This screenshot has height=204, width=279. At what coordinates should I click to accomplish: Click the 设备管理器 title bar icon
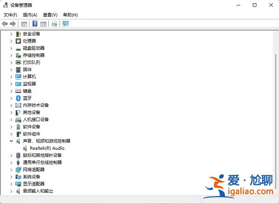[6, 5]
